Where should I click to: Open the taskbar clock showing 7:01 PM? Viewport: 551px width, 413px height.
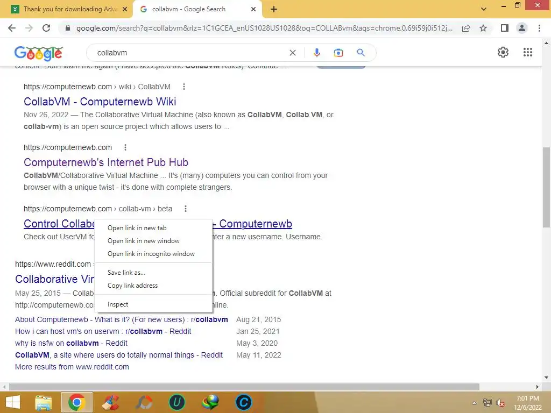pyautogui.click(x=527, y=403)
